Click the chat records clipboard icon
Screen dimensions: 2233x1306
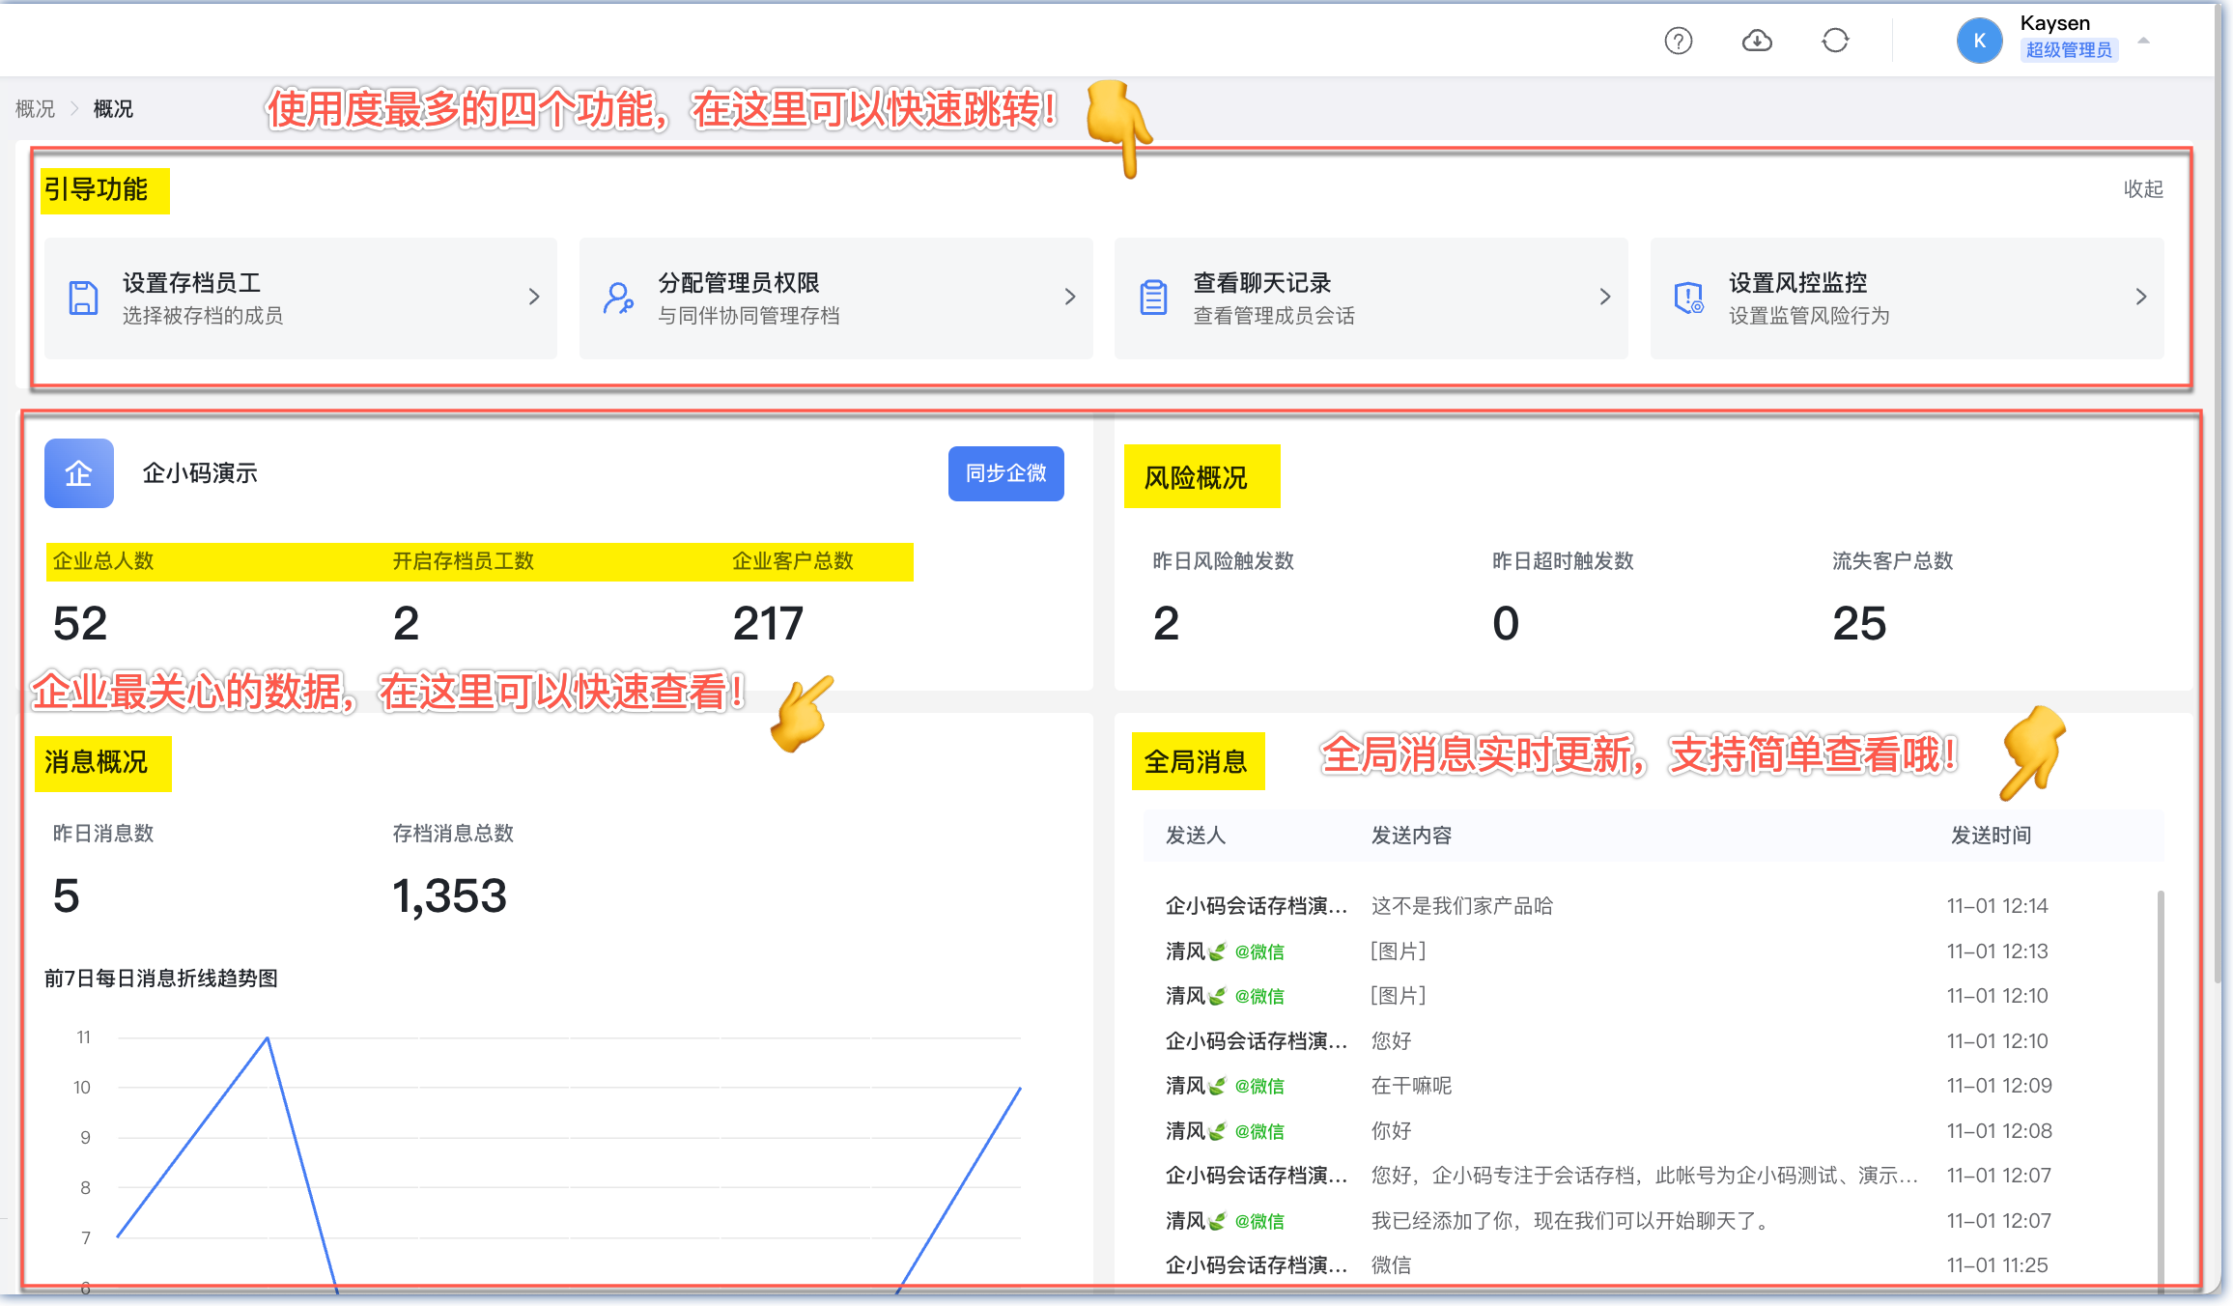point(1153,298)
